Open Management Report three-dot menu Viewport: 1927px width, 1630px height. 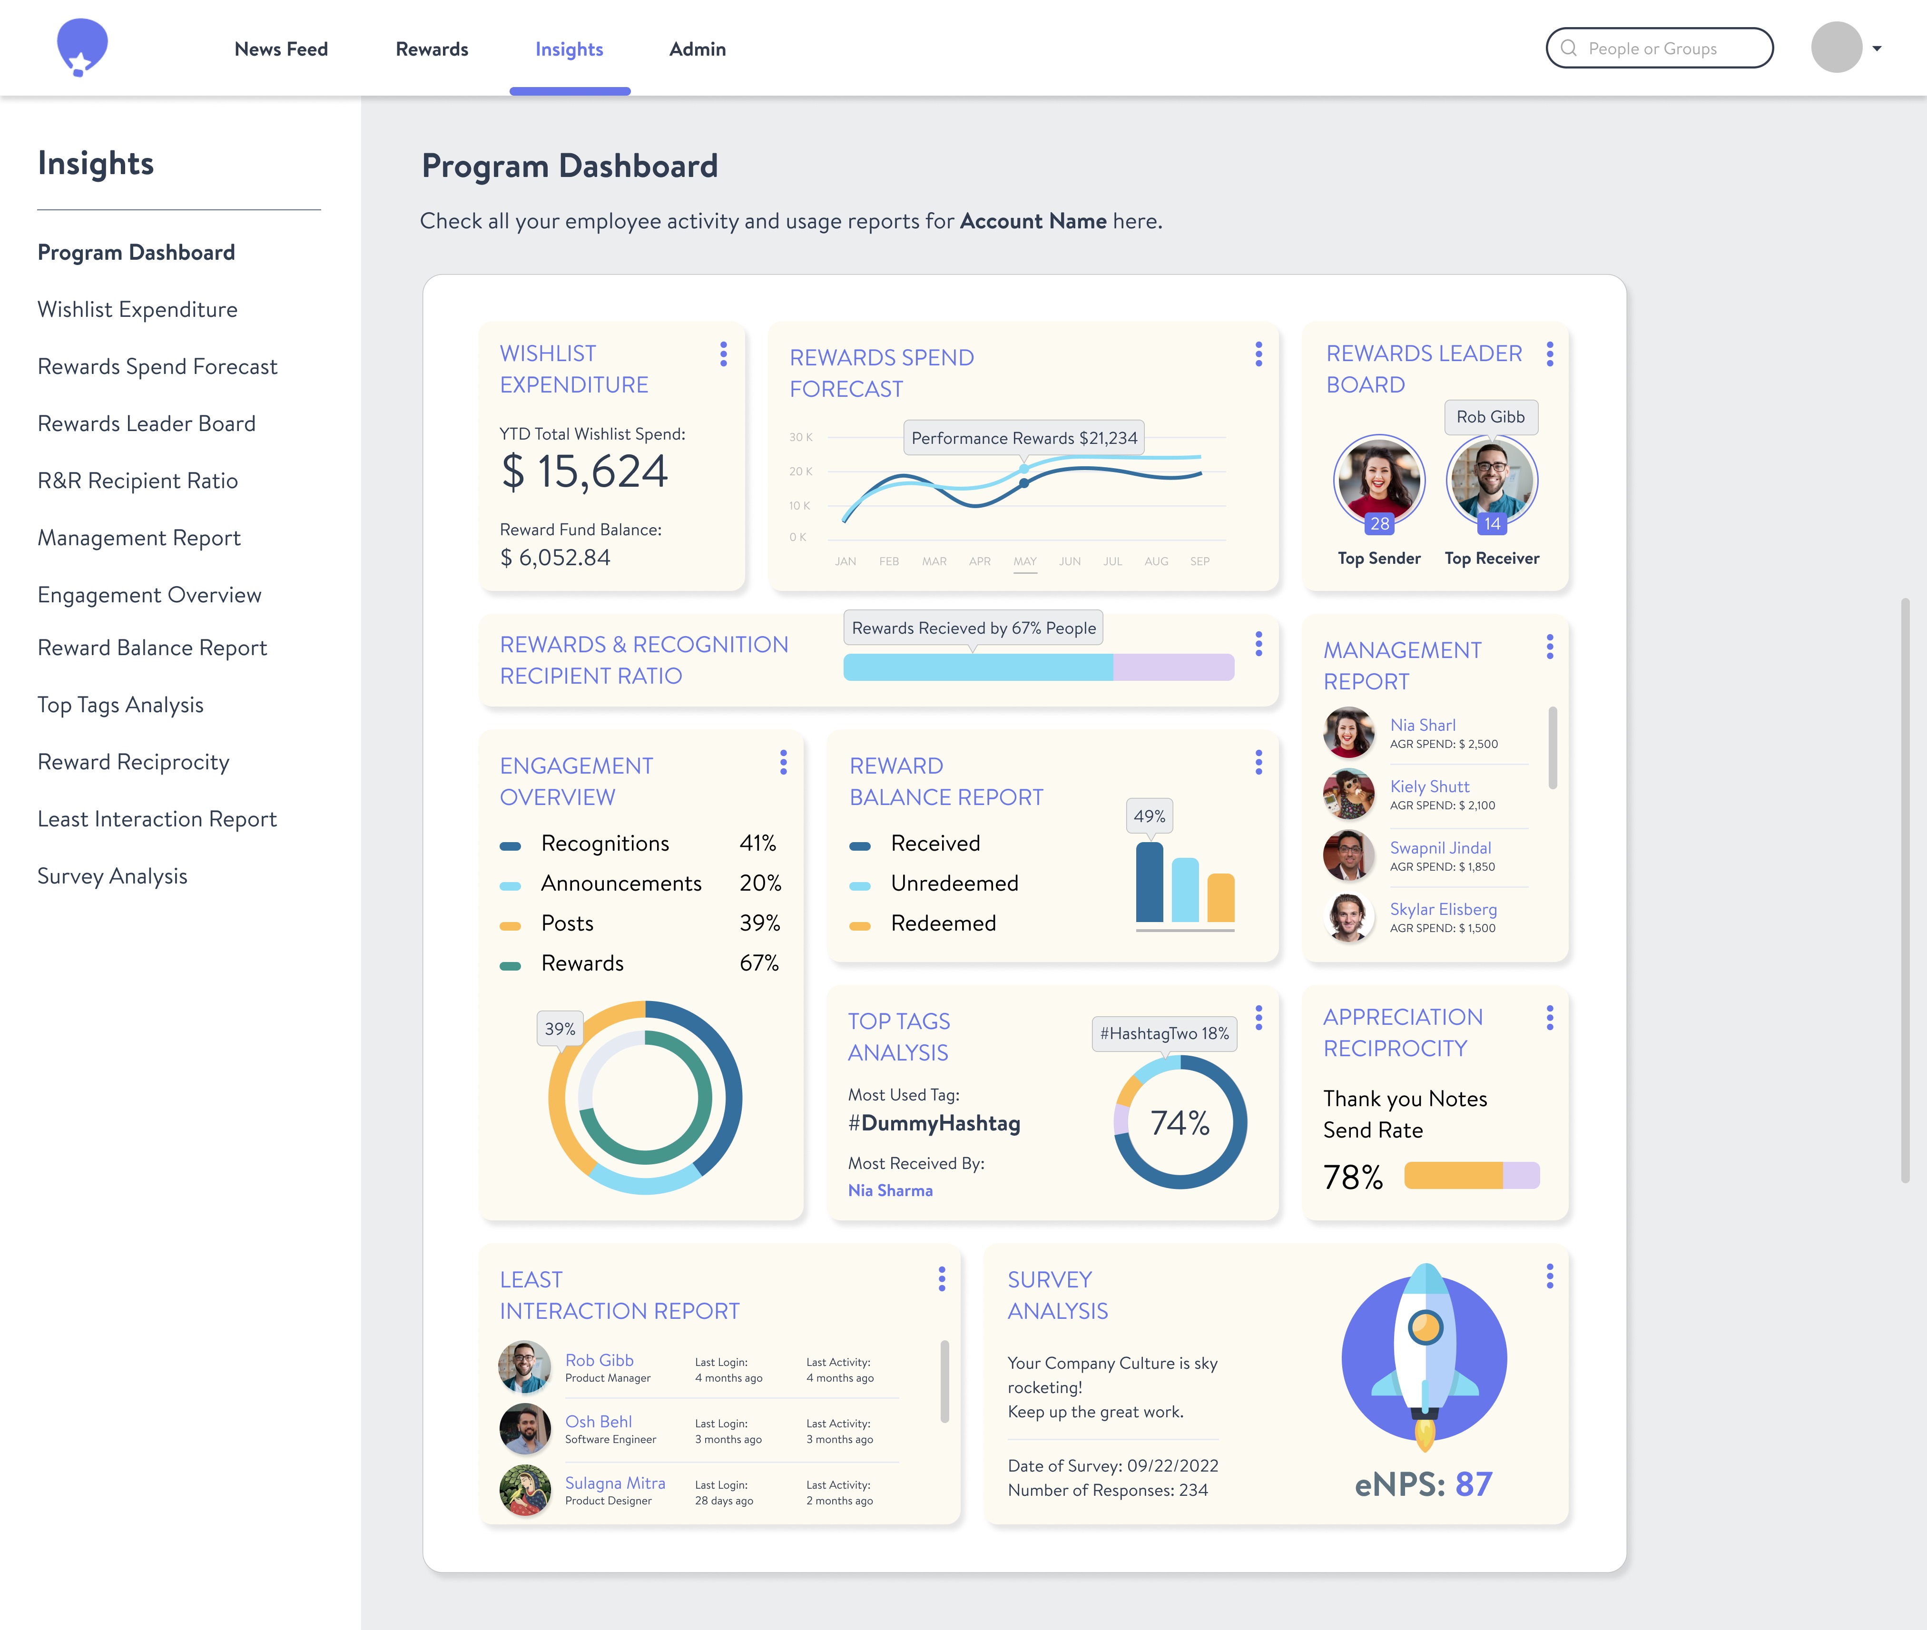pos(1549,647)
